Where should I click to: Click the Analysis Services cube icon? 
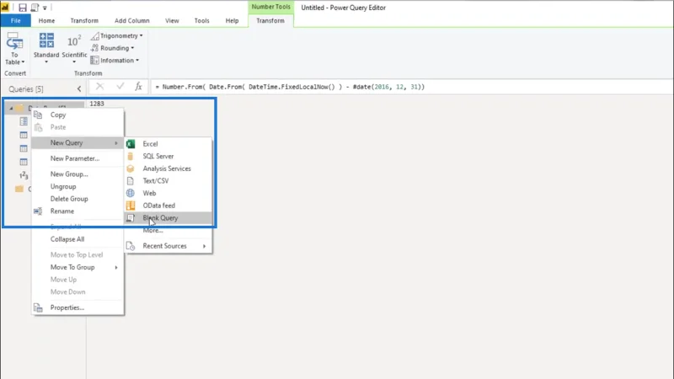coord(131,169)
